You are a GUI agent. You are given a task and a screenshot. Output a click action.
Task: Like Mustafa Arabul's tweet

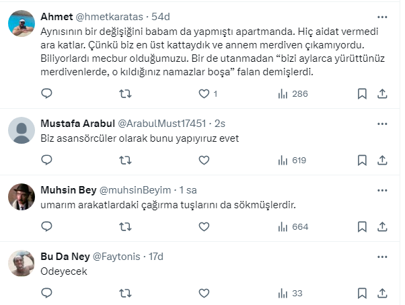tap(204, 160)
